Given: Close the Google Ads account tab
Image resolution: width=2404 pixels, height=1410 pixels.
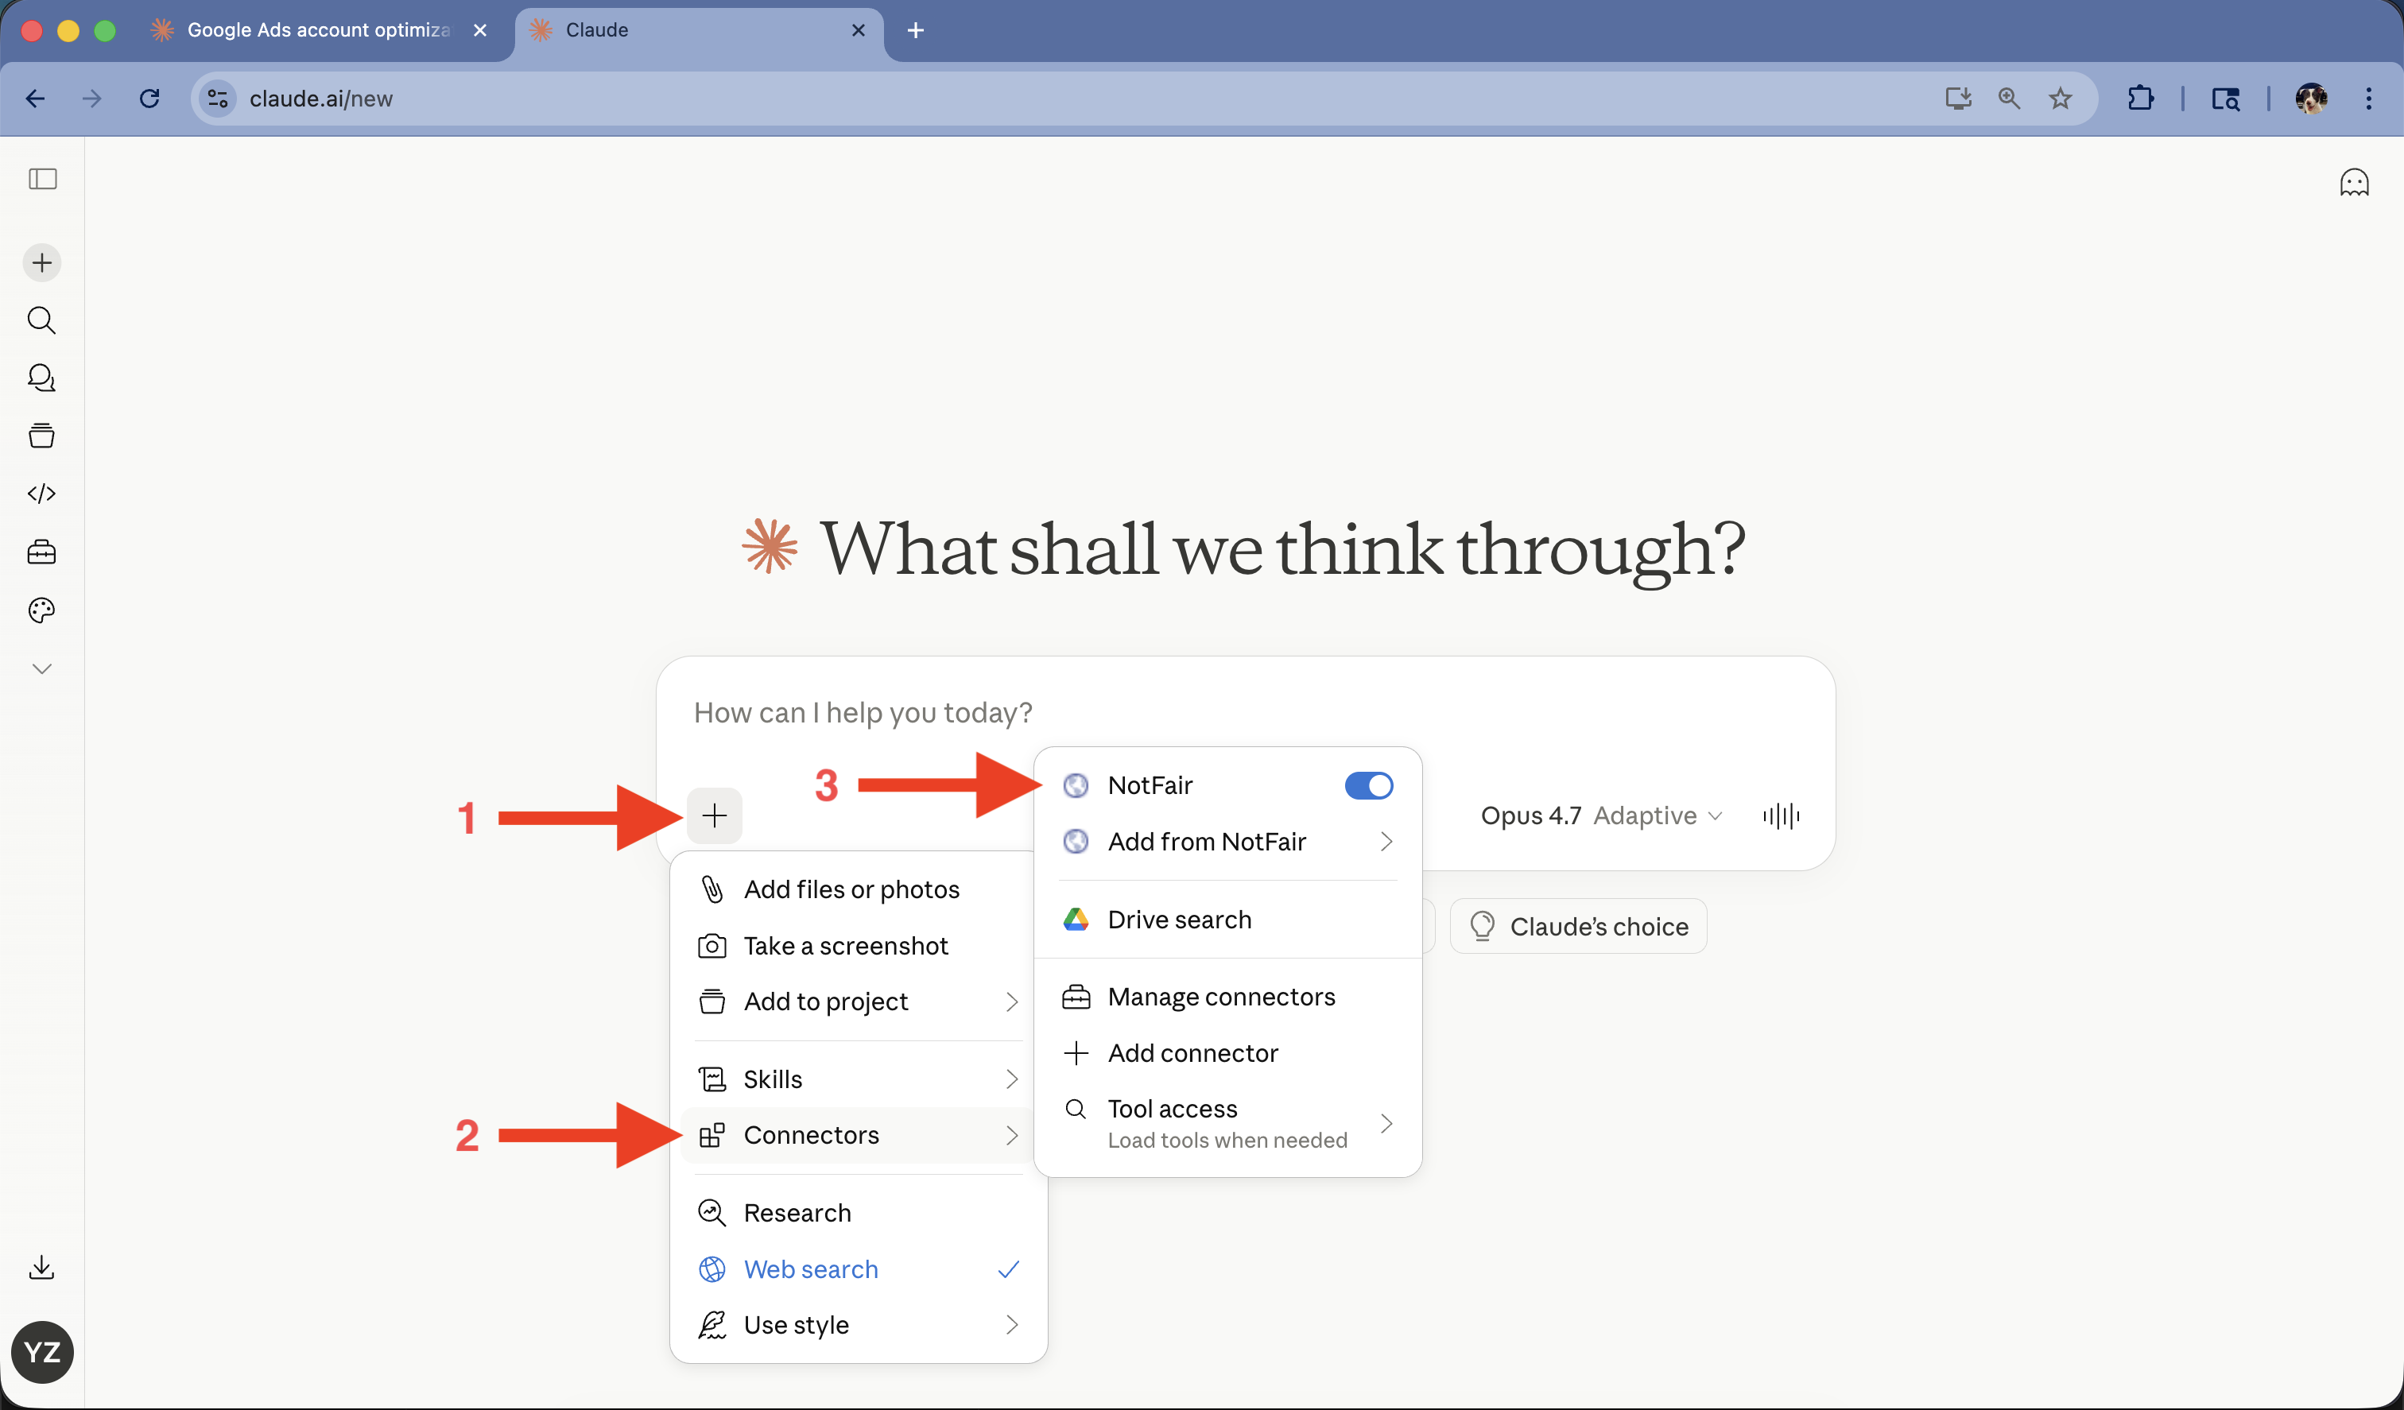Looking at the screenshot, I should click(480, 30).
